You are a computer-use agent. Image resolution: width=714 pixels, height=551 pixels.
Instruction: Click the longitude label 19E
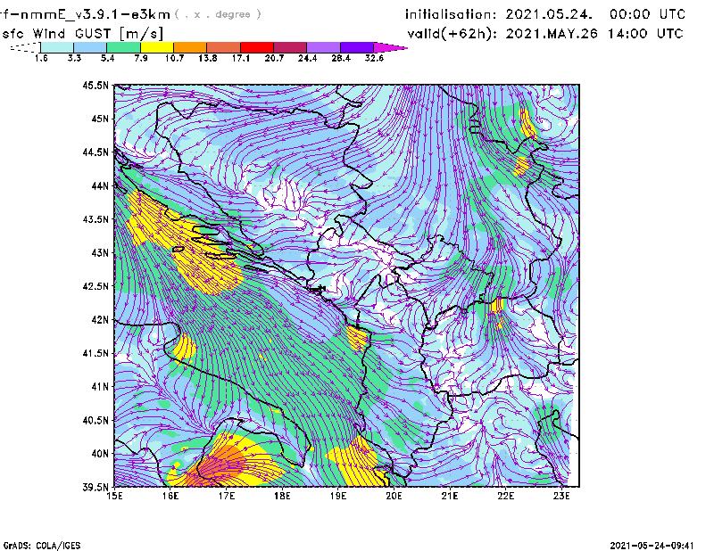click(x=338, y=496)
